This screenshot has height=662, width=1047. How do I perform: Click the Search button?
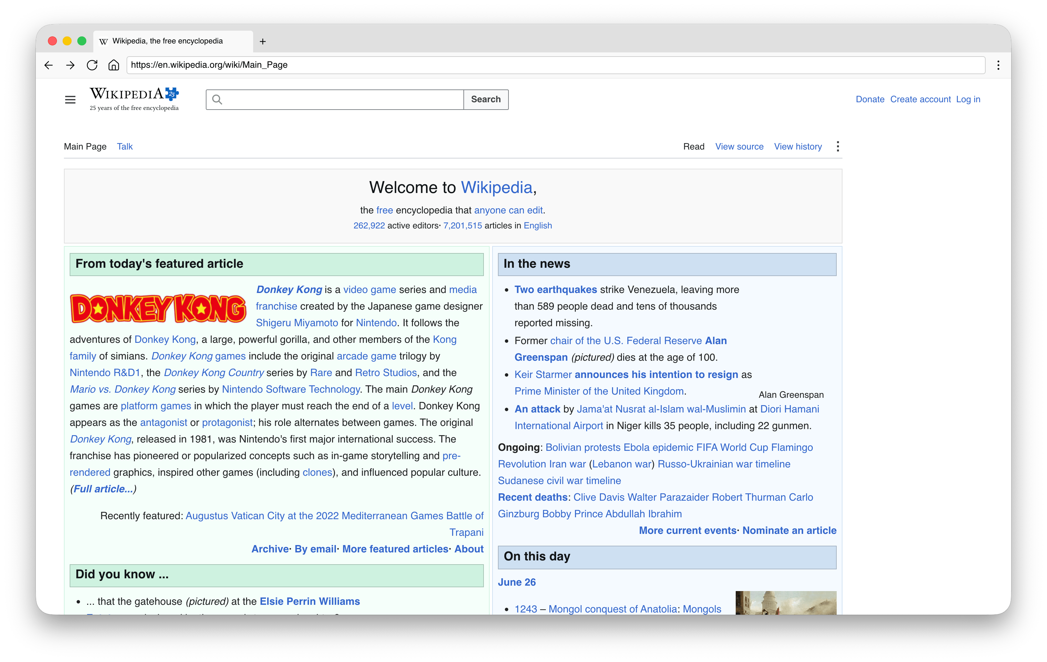click(486, 100)
